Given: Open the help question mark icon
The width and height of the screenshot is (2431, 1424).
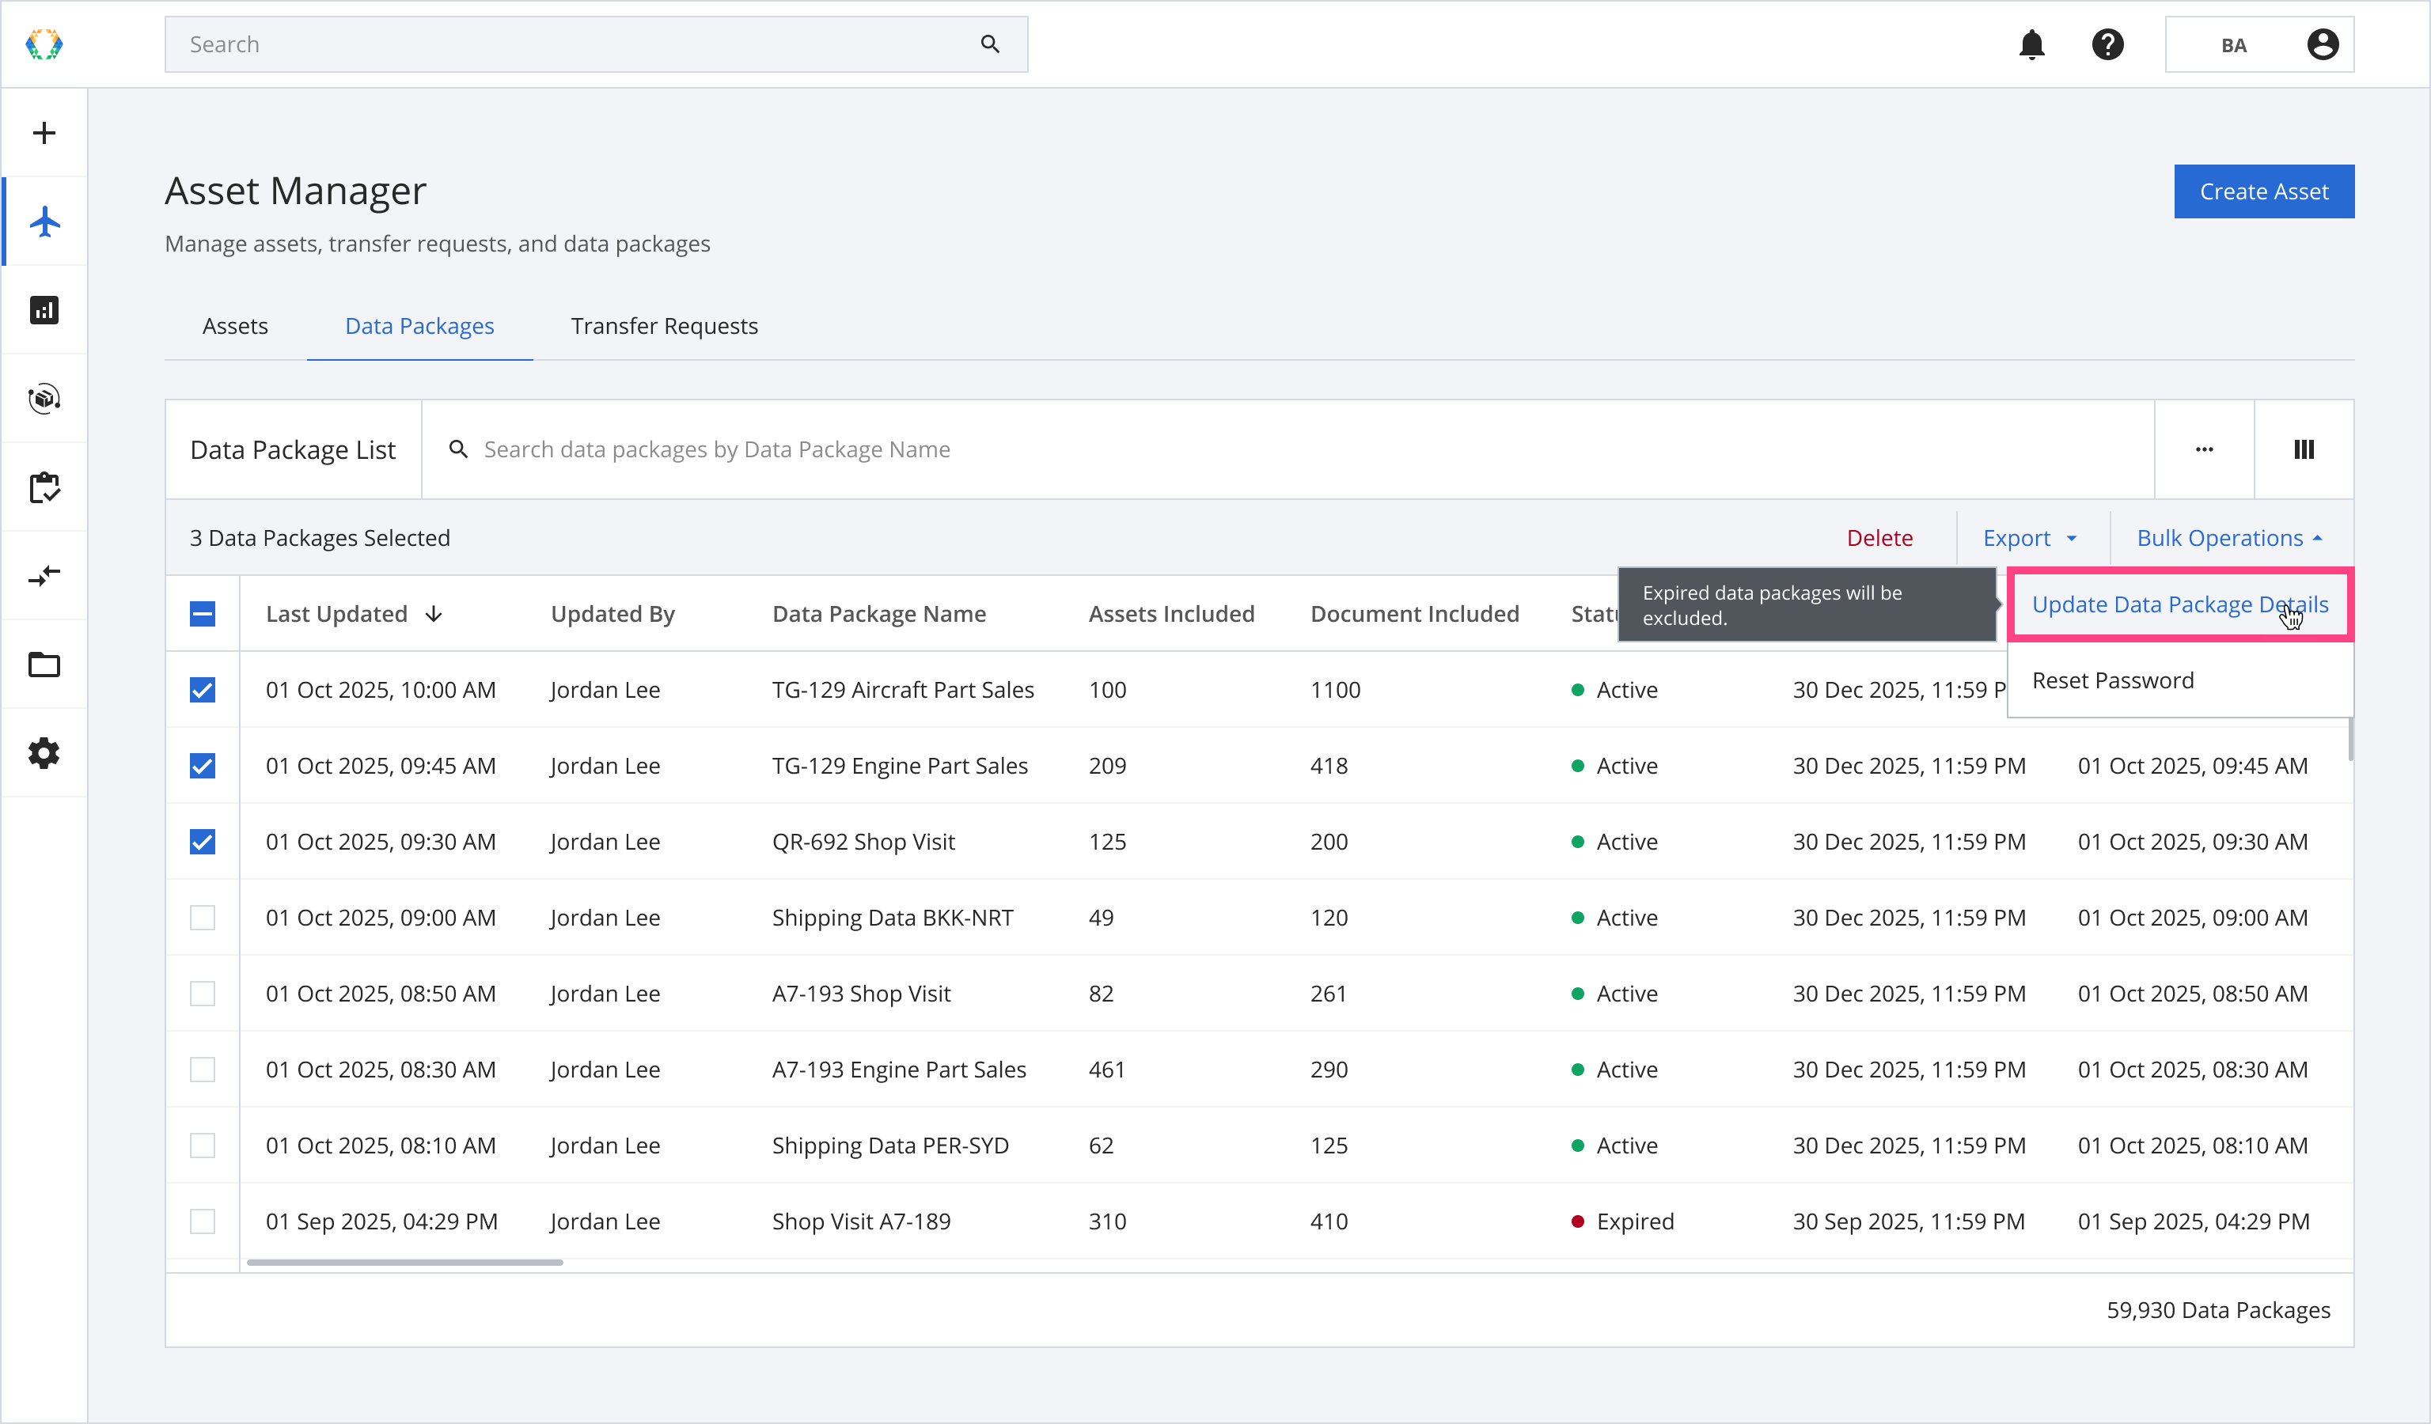Looking at the screenshot, I should [x=2107, y=44].
